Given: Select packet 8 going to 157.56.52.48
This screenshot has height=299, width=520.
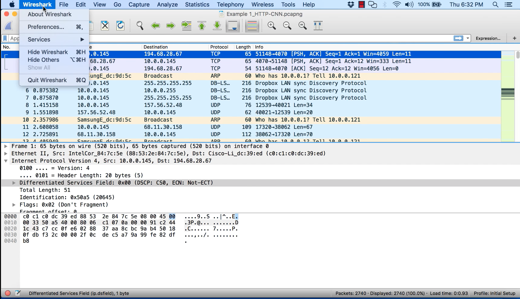Looking at the screenshot, I should coord(251,105).
